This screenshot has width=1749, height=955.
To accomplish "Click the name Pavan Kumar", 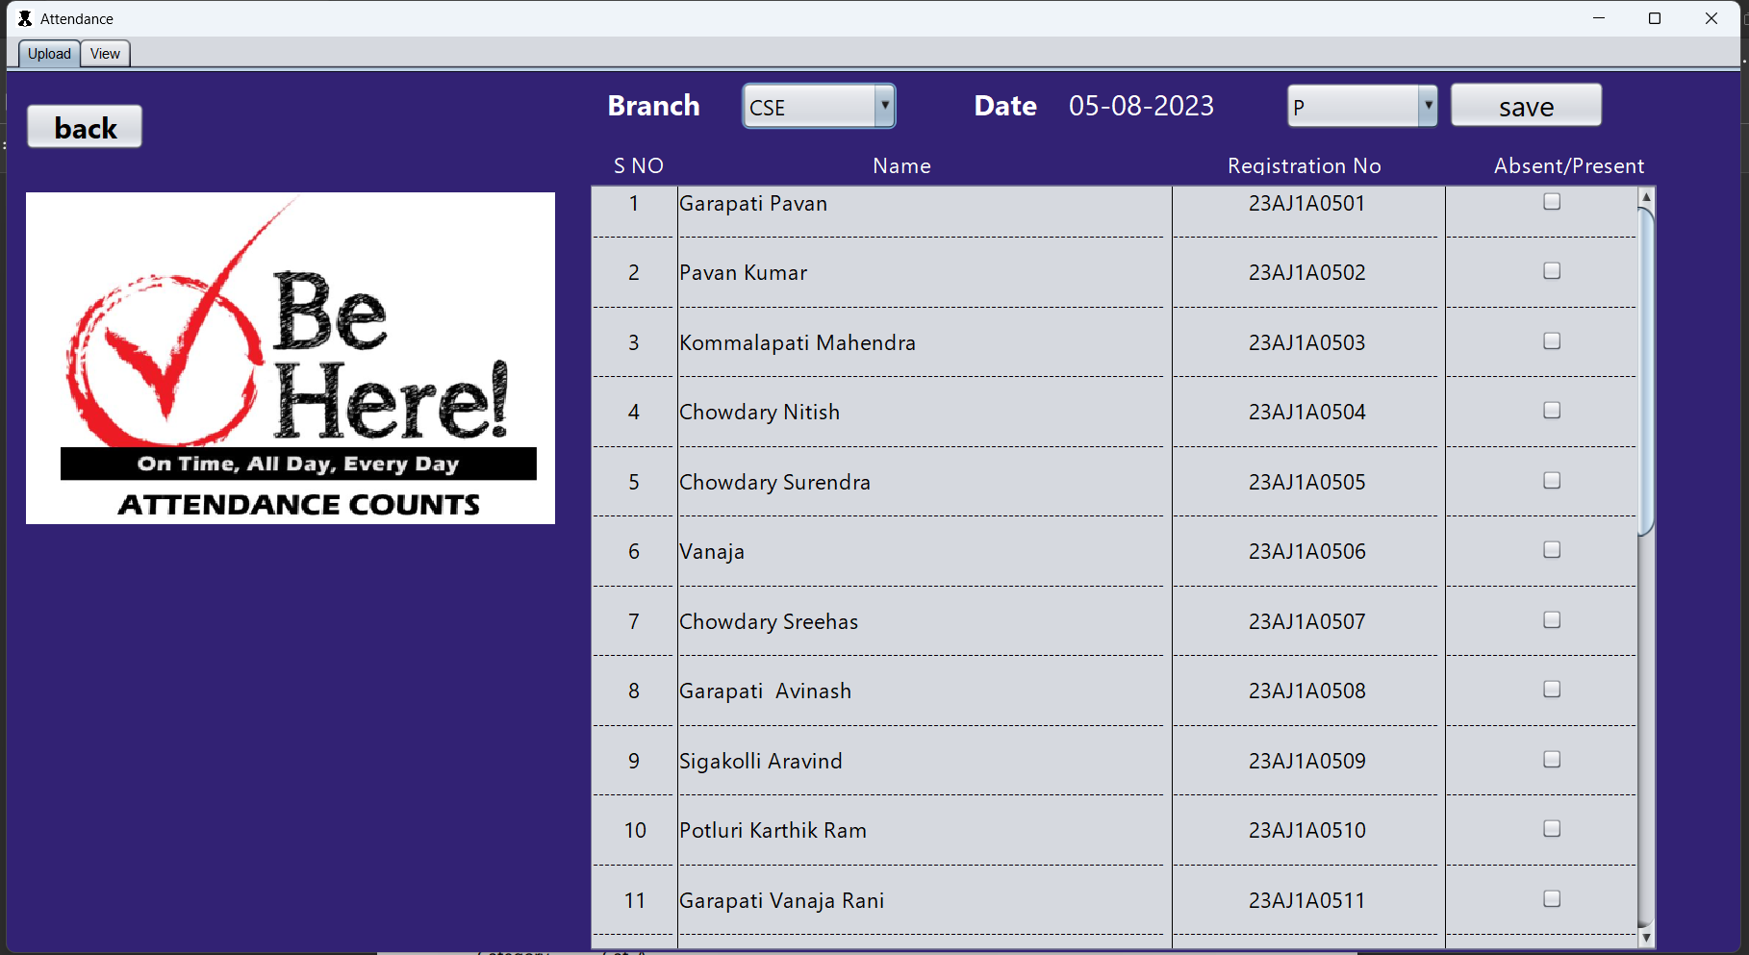I will (743, 273).
